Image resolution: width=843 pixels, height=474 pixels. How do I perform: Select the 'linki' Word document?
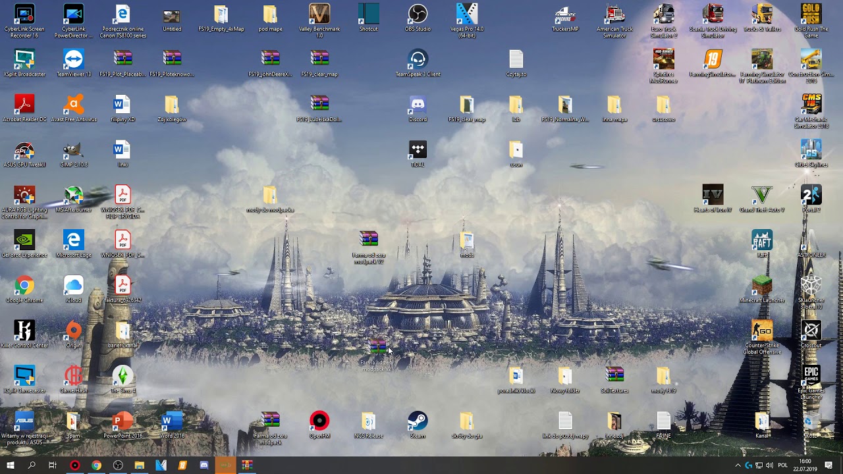click(122, 154)
